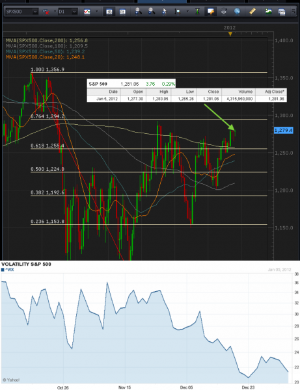Open the D1 timeframe dropdown
Image resolution: width=300 pixels, height=390 pixels.
point(74,12)
